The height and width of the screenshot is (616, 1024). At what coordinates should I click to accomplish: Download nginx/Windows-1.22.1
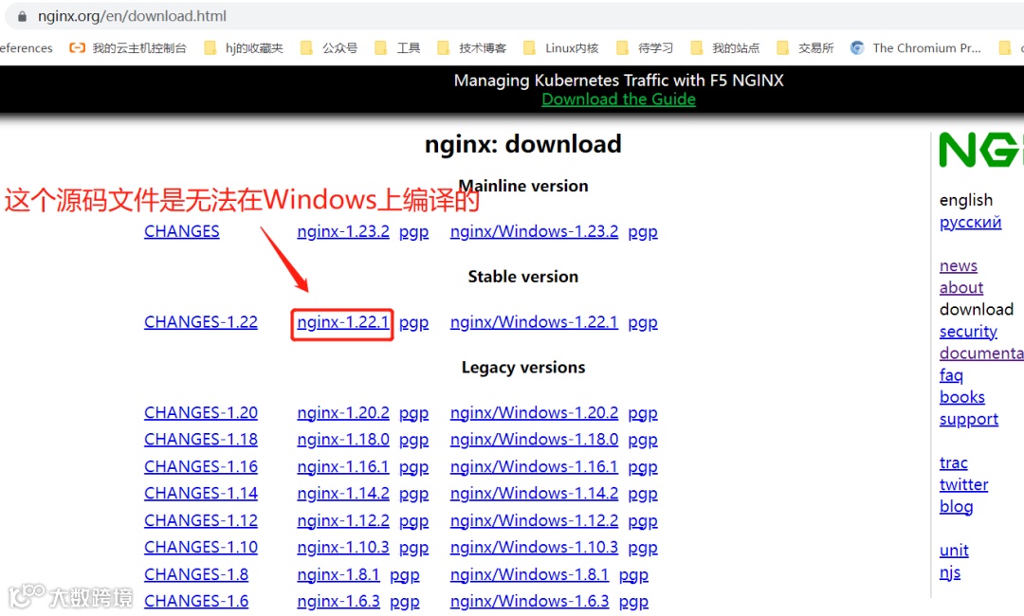tap(534, 322)
